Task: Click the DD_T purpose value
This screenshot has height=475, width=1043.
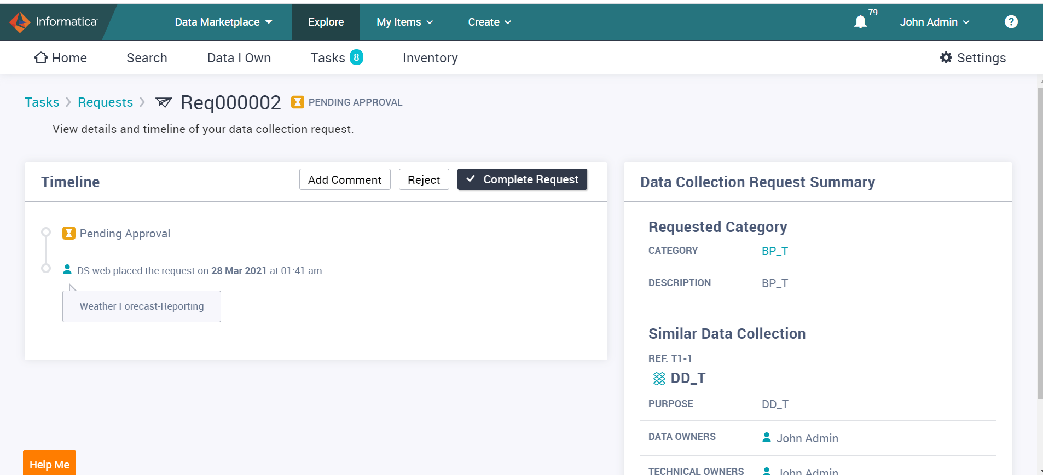Action: click(775, 404)
